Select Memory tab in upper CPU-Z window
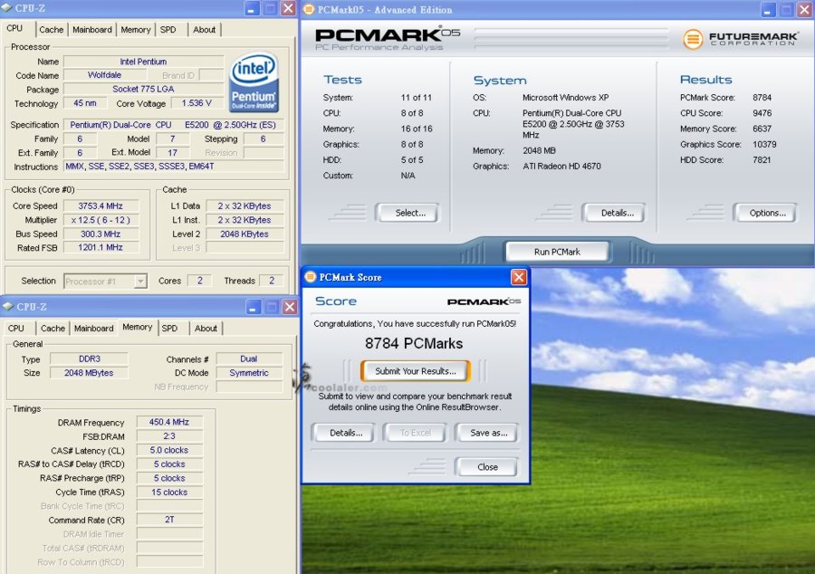Screen dimensions: 815x574 pyautogui.click(x=136, y=30)
